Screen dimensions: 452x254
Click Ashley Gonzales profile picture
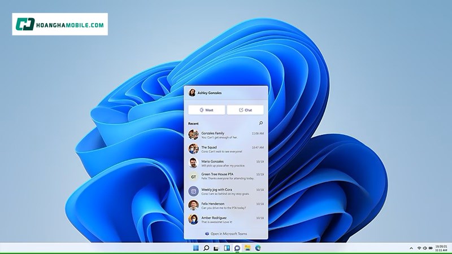click(192, 93)
